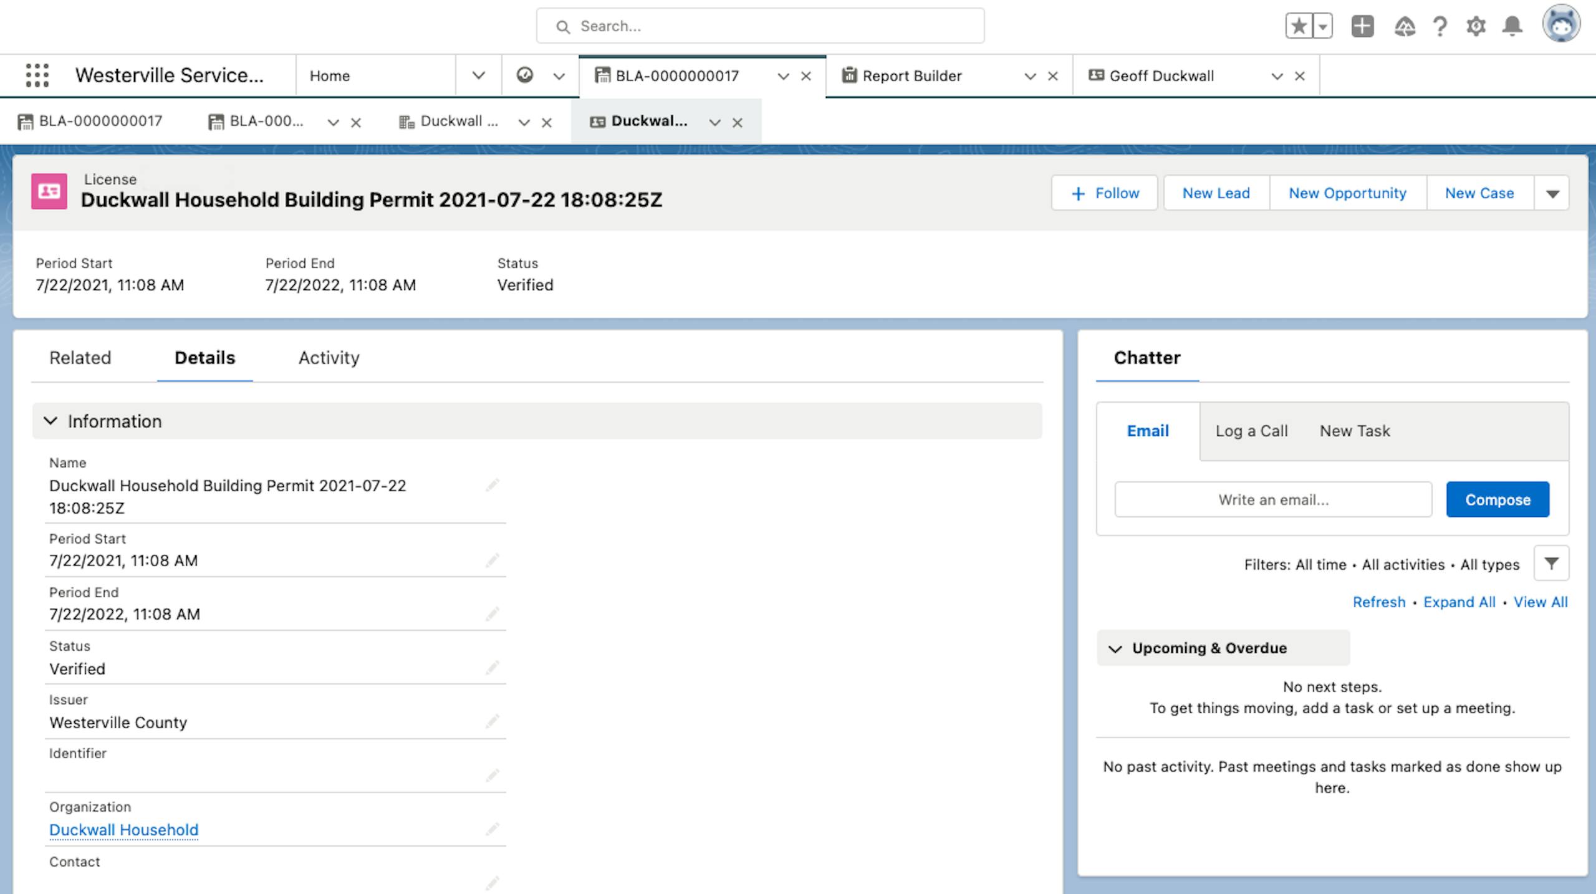This screenshot has height=894, width=1596.
Task: Open the Trailhead guidance icon
Action: click(x=1404, y=26)
